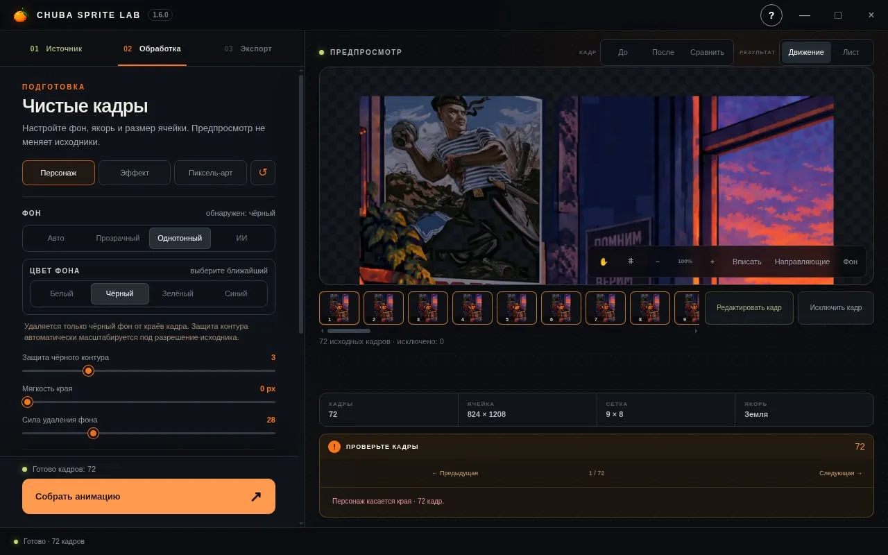Select the Эффект preset
This screenshot has width=888, height=555.
pyautogui.click(x=135, y=173)
